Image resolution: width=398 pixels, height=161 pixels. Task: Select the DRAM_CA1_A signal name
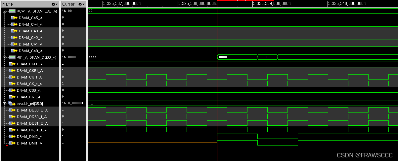point(30,44)
